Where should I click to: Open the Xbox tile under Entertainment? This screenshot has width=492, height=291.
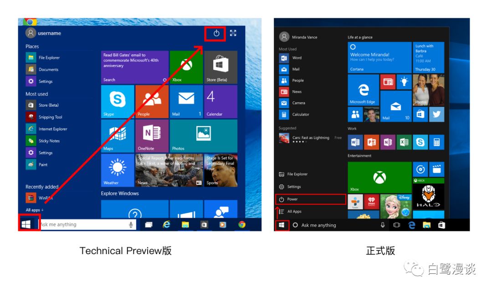tap(379, 177)
